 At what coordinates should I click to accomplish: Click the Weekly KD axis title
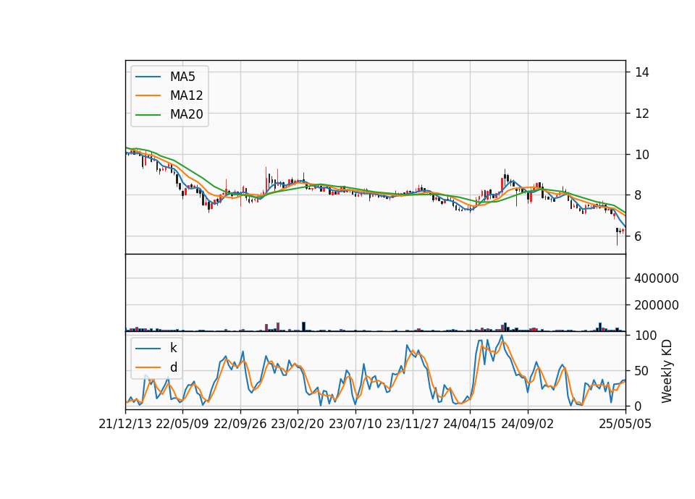(667, 371)
